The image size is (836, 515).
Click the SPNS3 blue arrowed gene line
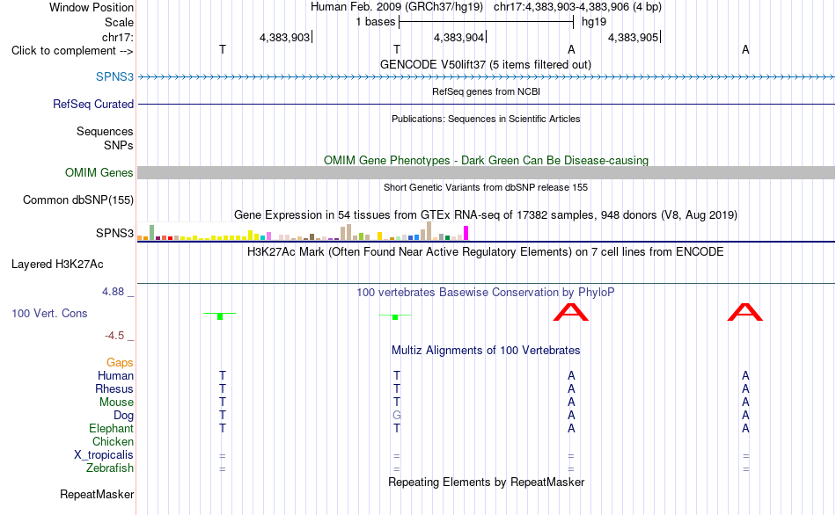(486, 77)
